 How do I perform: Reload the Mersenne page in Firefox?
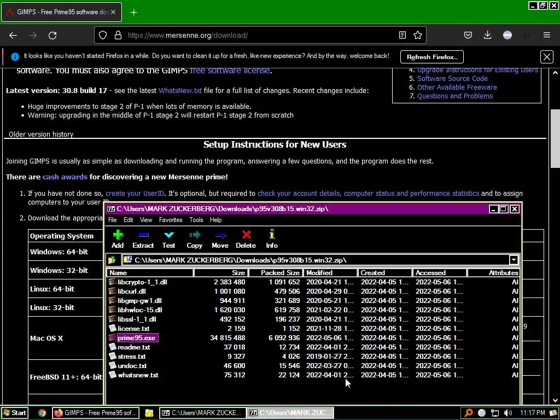coord(52,35)
